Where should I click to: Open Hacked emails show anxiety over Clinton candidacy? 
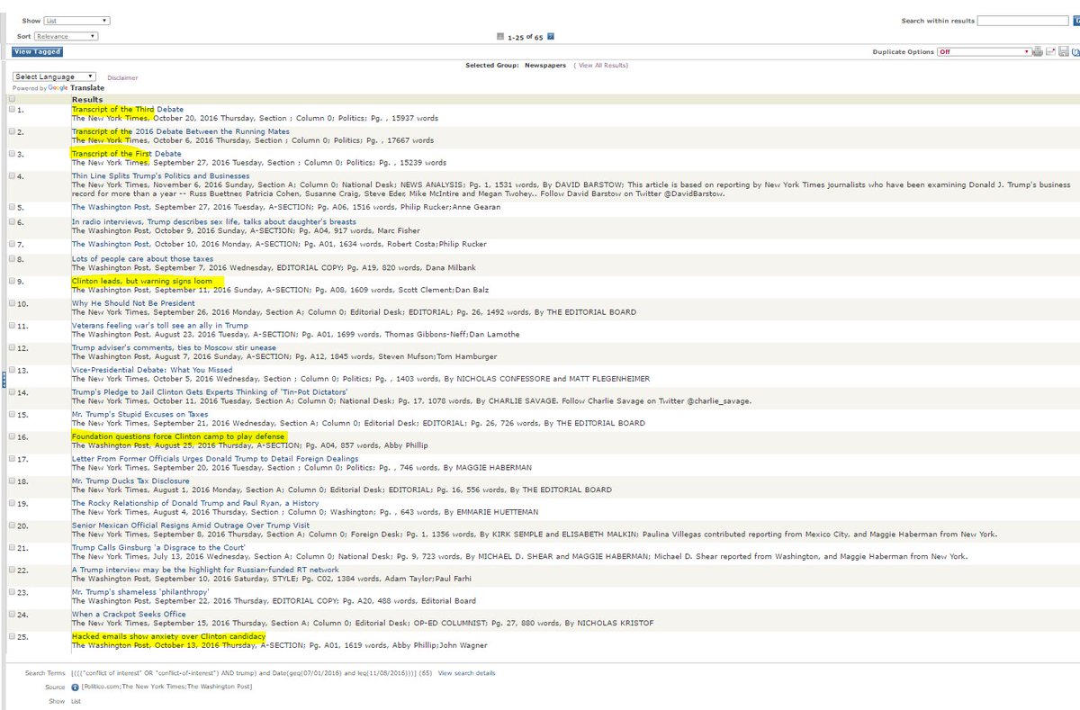(168, 636)
